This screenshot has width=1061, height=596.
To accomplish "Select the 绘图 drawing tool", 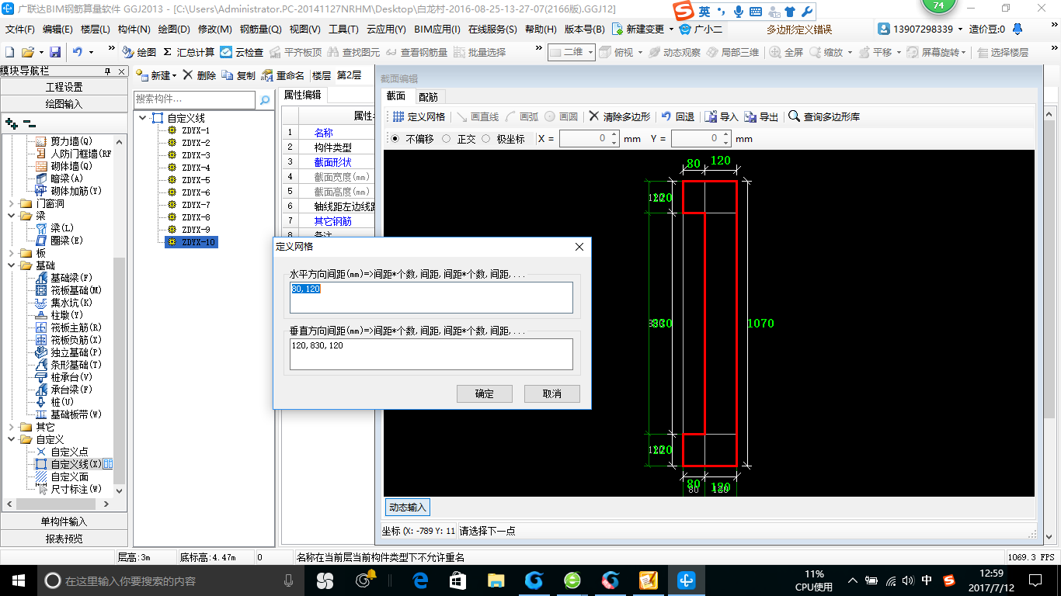I will pos(139,52).
